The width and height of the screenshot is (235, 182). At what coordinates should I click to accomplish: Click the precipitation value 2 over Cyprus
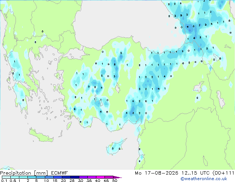click(113, 148)
